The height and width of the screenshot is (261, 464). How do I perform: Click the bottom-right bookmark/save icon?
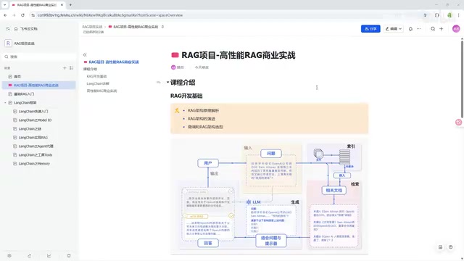point(440,247)
